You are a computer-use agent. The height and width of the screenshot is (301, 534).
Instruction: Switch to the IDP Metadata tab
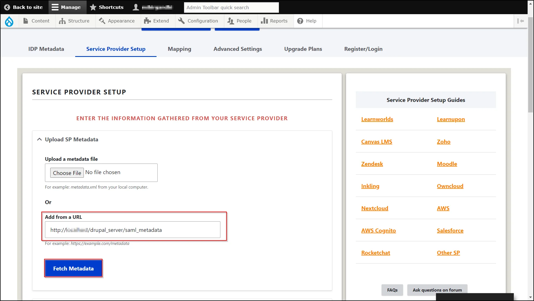[46, 49]
